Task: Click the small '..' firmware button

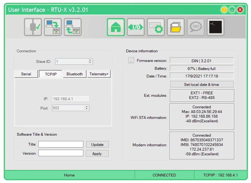Action: pos(131,60)
